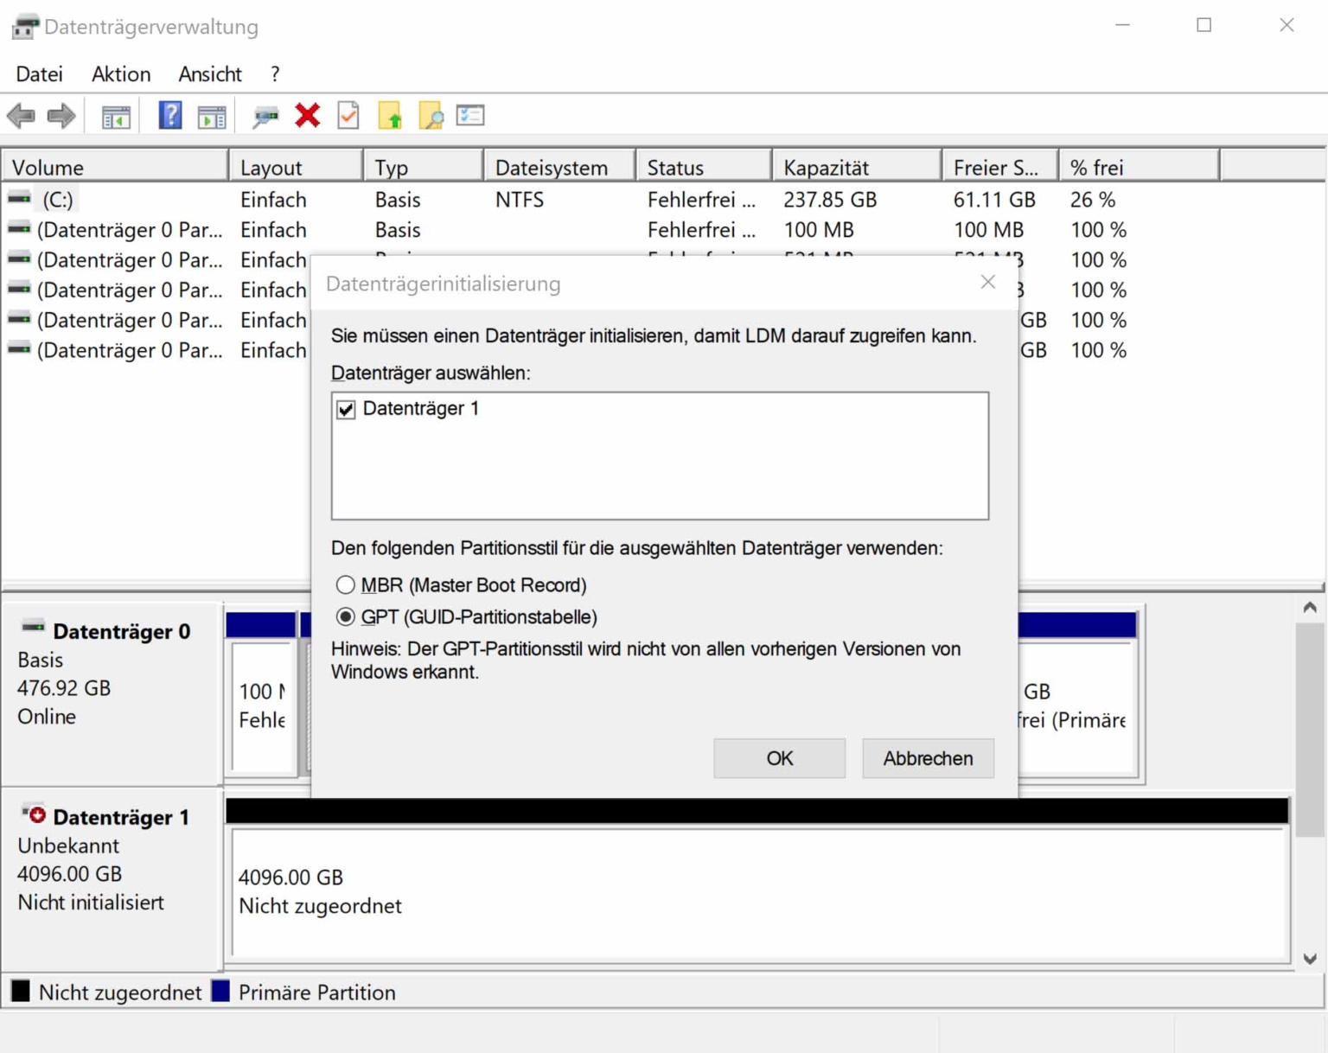Click the Nicht initialisiert status text
The width and height of the screenshot is (1328, 1053).
(x=91, y=903)
